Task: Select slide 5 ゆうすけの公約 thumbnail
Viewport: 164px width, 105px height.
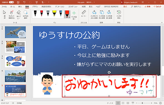Action: tap(15, 91)
